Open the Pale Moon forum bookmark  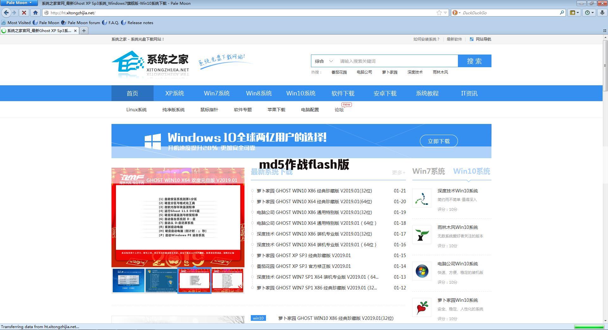point(81,23)
